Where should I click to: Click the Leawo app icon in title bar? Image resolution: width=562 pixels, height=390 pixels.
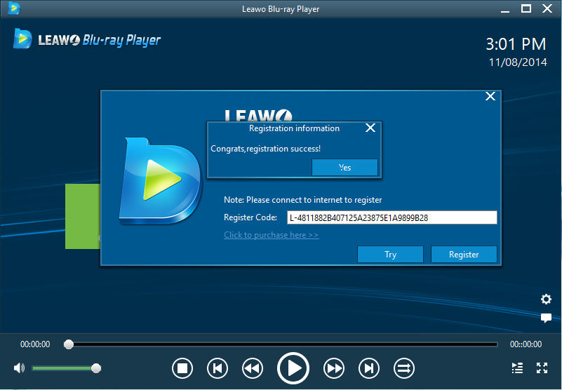pyautogui.click(x=13, y=8)
